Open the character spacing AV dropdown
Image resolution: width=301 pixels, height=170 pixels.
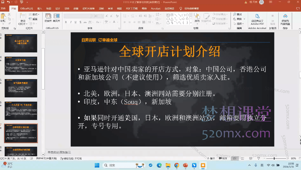click(x=90, y=22)
